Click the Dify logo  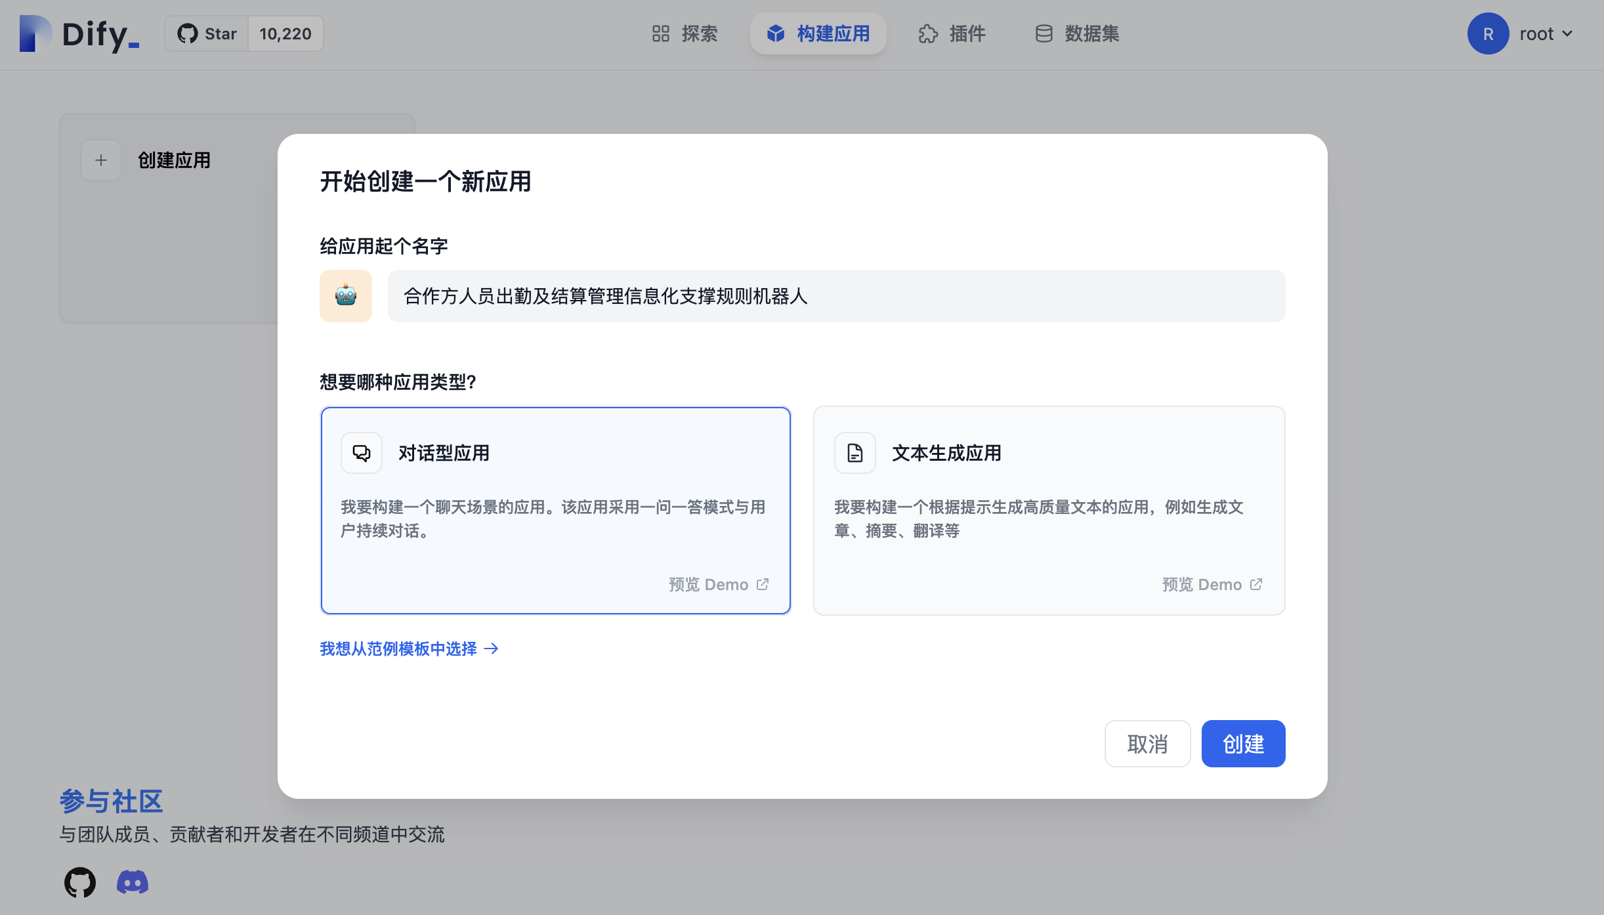pos(80,34)
